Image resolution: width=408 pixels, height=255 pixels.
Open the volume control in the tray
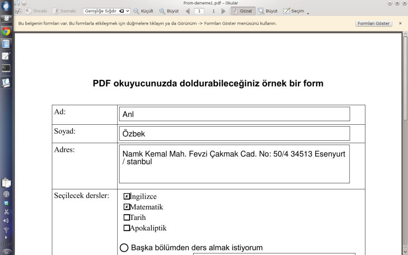point(6,221)
